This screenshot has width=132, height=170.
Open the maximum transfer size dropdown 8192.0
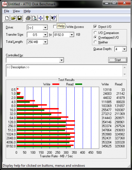tap(72, 35)
